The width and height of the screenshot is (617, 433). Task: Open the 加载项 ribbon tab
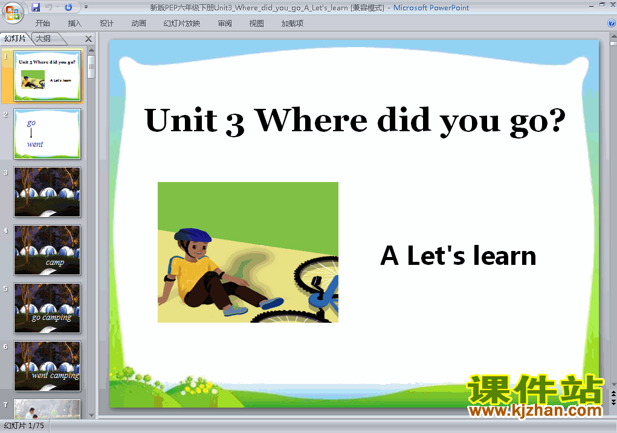click(x=292, y=23)
